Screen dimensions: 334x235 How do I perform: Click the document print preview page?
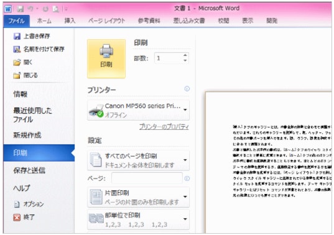point(269,163)
